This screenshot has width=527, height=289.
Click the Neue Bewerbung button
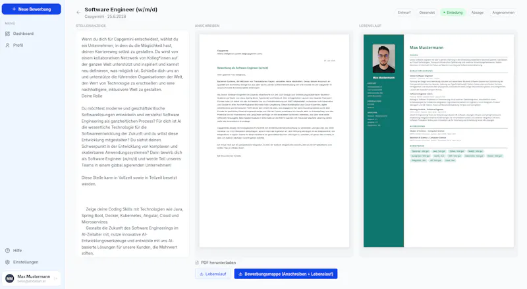(x=31, y=9)
